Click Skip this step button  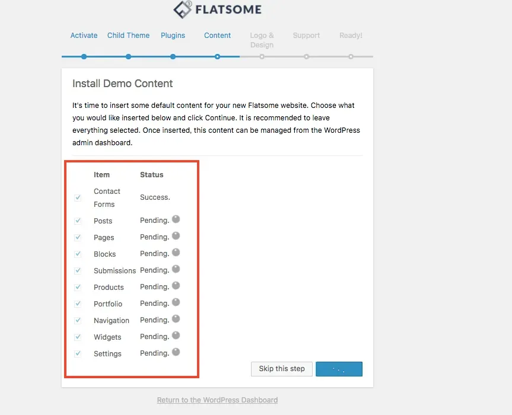click(281, 369)
